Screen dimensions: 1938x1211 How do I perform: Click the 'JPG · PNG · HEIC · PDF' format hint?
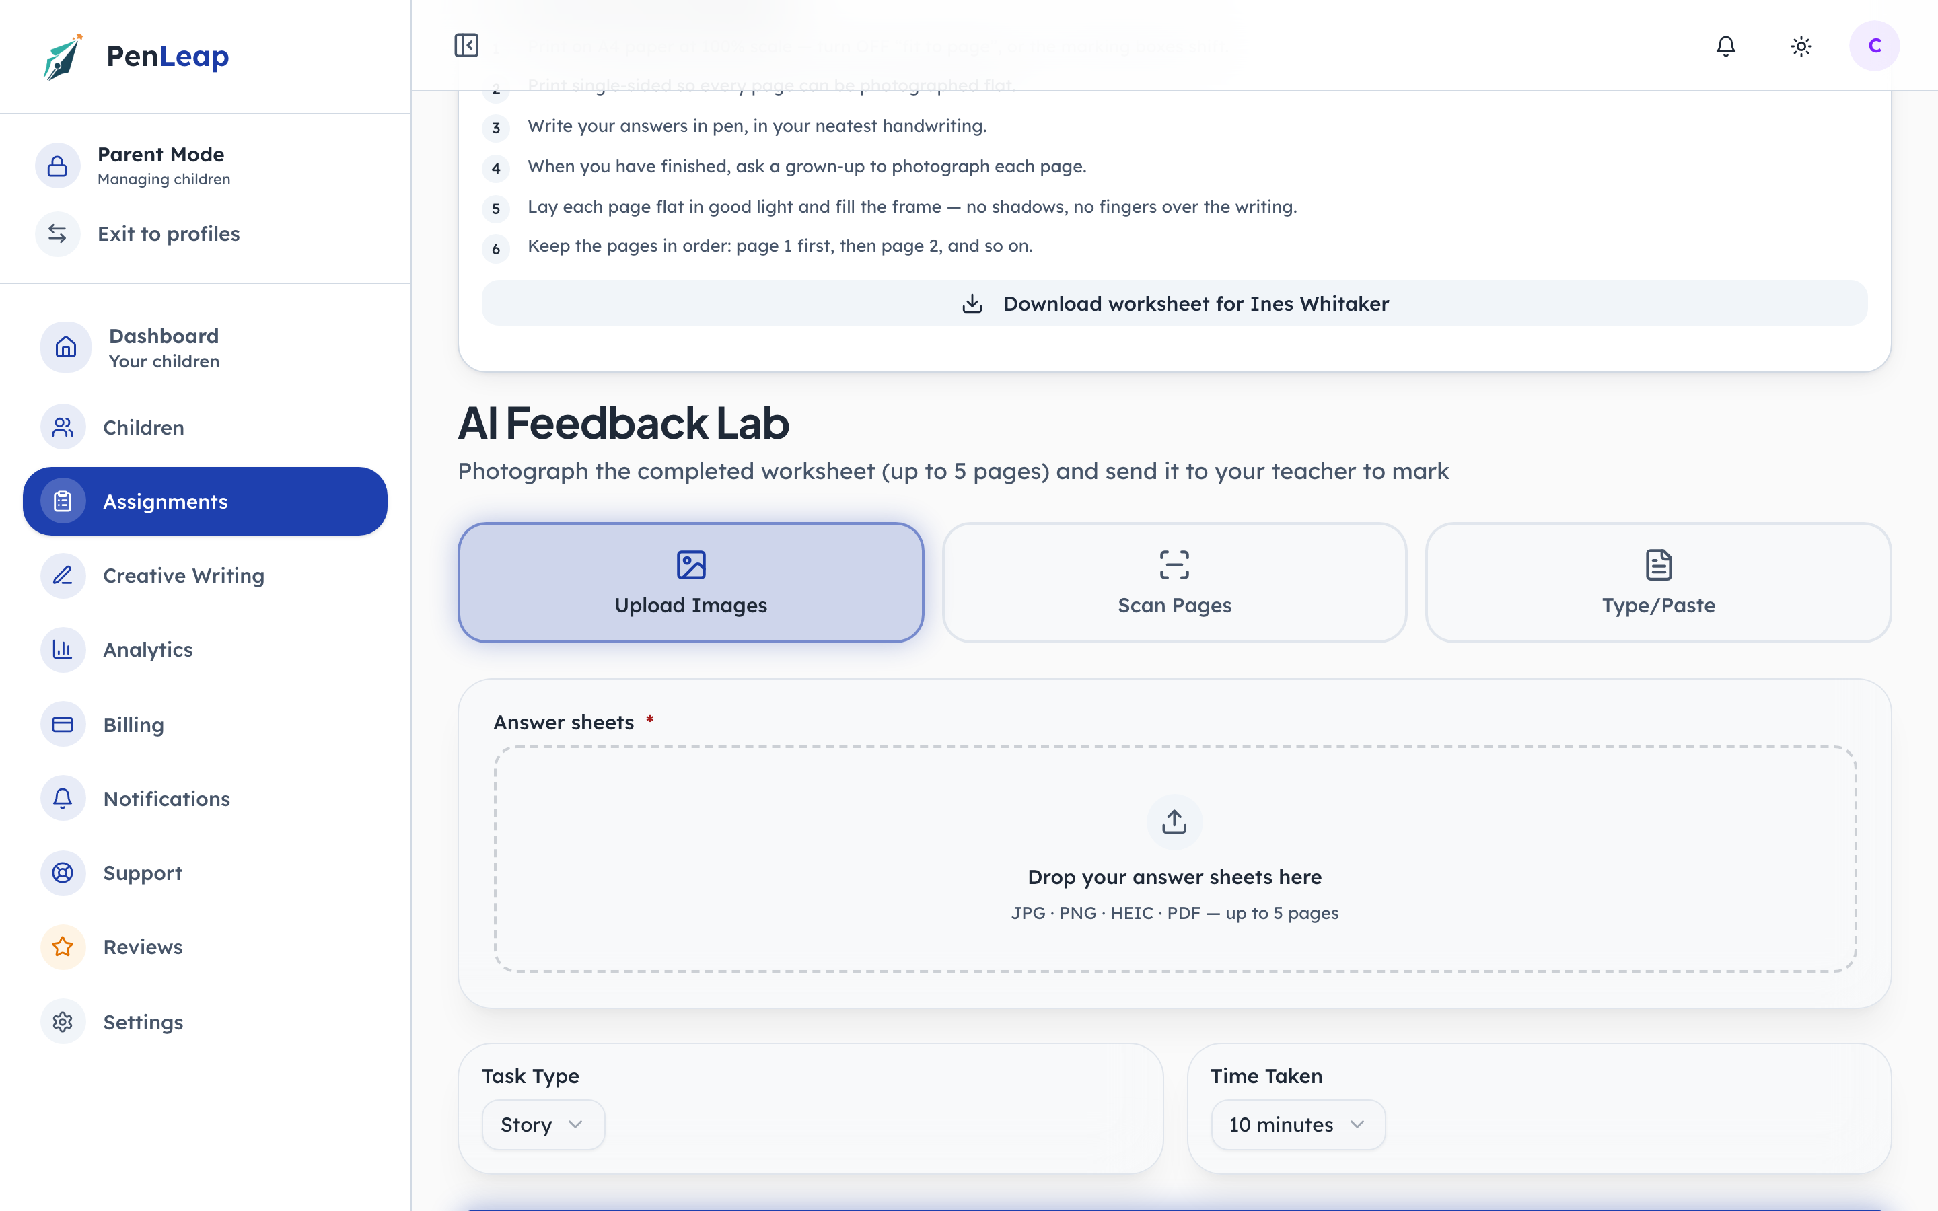[x=1174, y=913]
